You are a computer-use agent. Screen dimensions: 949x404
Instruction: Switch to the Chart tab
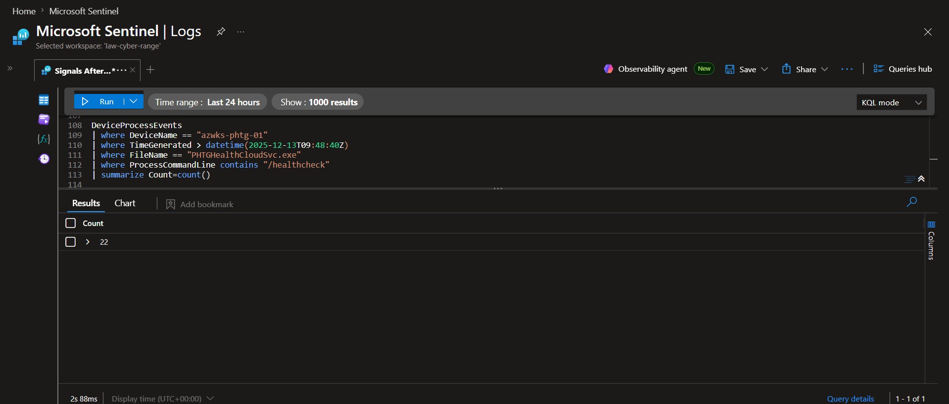point(125,203)
